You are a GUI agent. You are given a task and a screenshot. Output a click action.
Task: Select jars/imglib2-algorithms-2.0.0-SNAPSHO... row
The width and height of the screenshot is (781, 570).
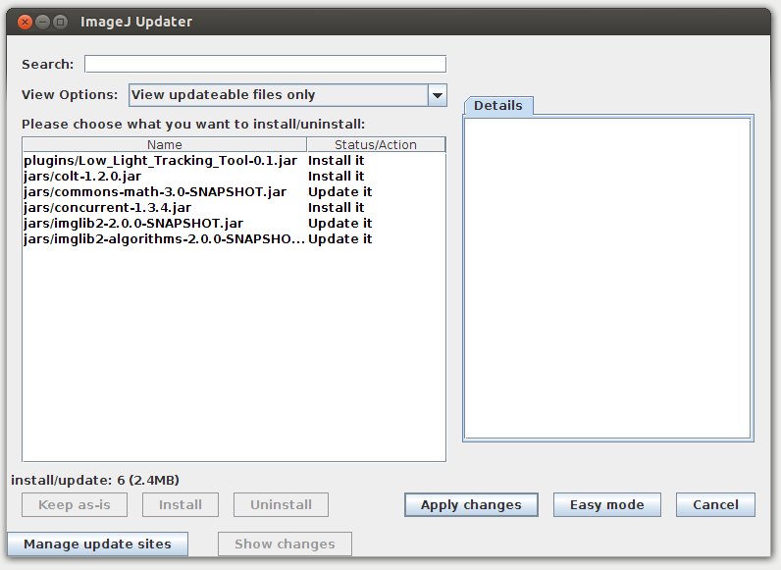coord(234,238)
